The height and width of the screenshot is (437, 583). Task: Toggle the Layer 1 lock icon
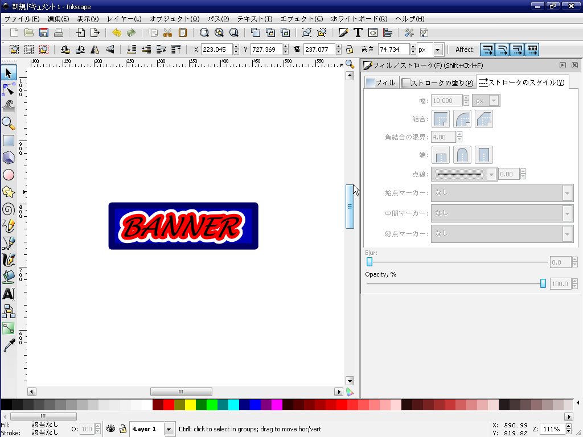(123, 429)
